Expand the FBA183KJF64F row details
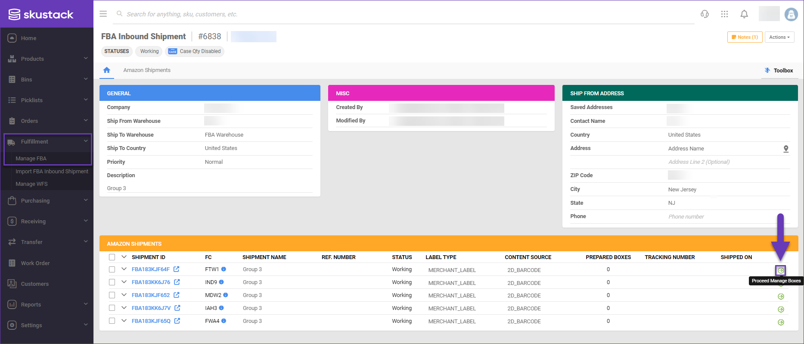The image size is (804, 344). point(124,269)
